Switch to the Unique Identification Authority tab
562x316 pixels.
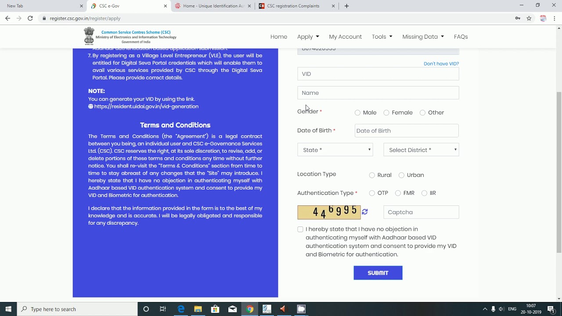[x=213, y=6]
